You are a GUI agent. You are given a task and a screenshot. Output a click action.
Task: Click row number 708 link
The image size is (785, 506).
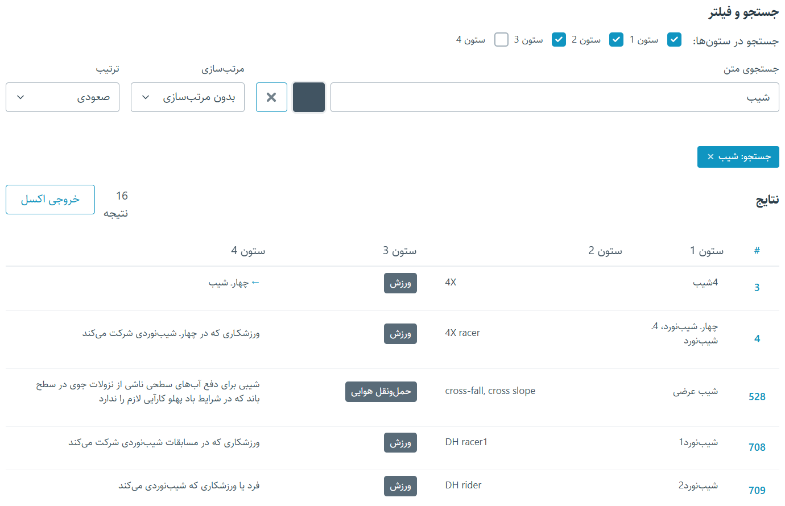click(x=757, y=447)
